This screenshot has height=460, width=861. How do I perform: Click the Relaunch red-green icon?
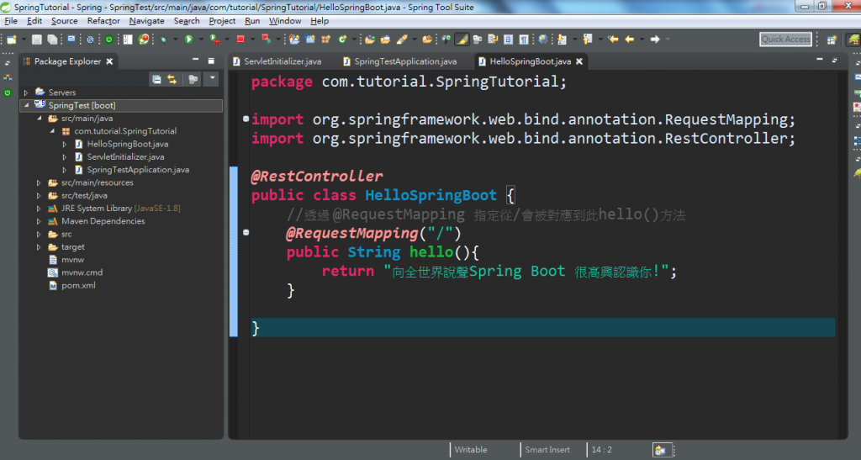tap(267, 39)
